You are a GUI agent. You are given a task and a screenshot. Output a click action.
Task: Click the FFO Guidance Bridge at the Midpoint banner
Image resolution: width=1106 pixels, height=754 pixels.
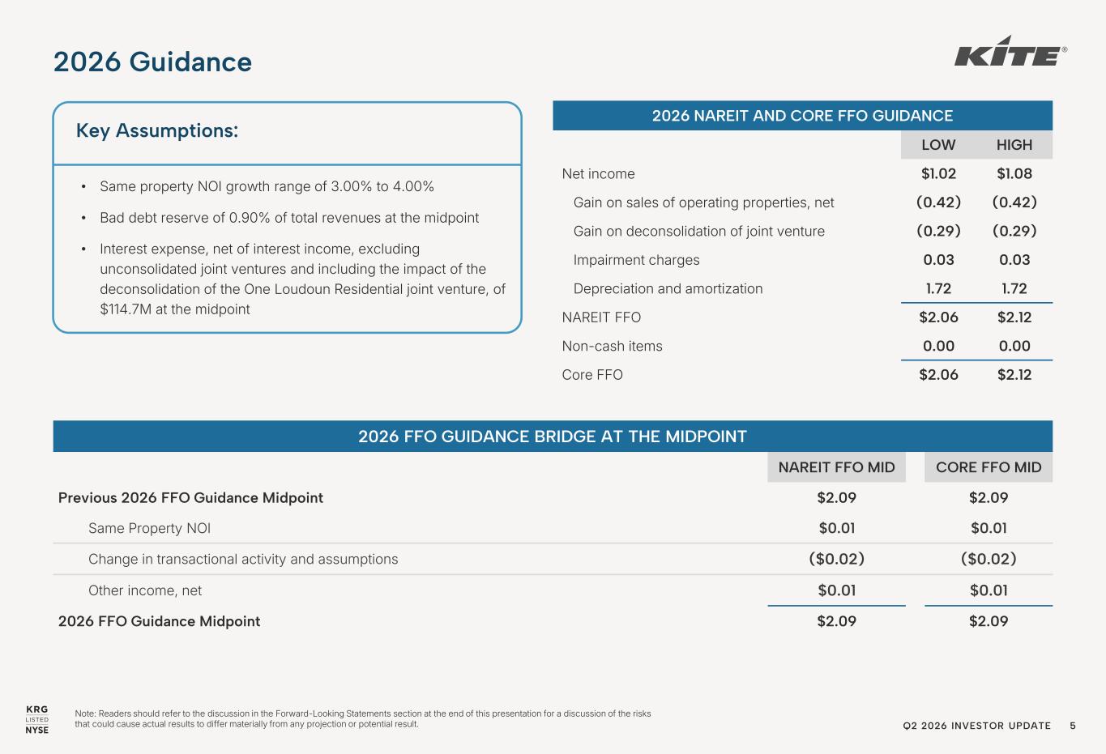click(553, 437)
